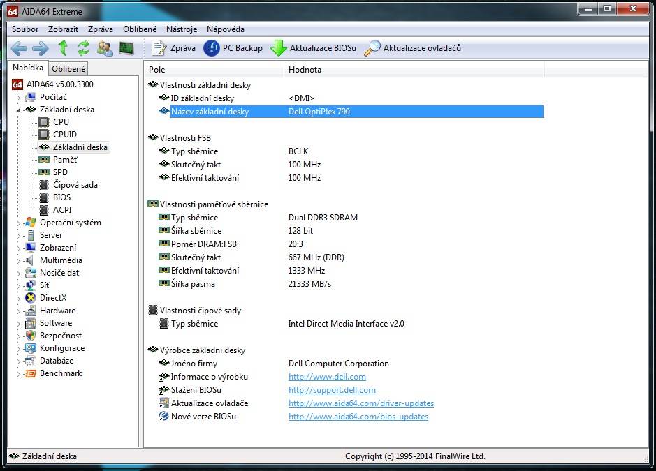Click the Multimédia speaker icon
This screenshot has height=471, width=656.
[30, 260]
